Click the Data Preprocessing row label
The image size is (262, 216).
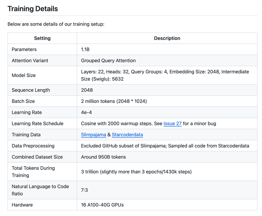pyautogui.click(x=33, y=146)
